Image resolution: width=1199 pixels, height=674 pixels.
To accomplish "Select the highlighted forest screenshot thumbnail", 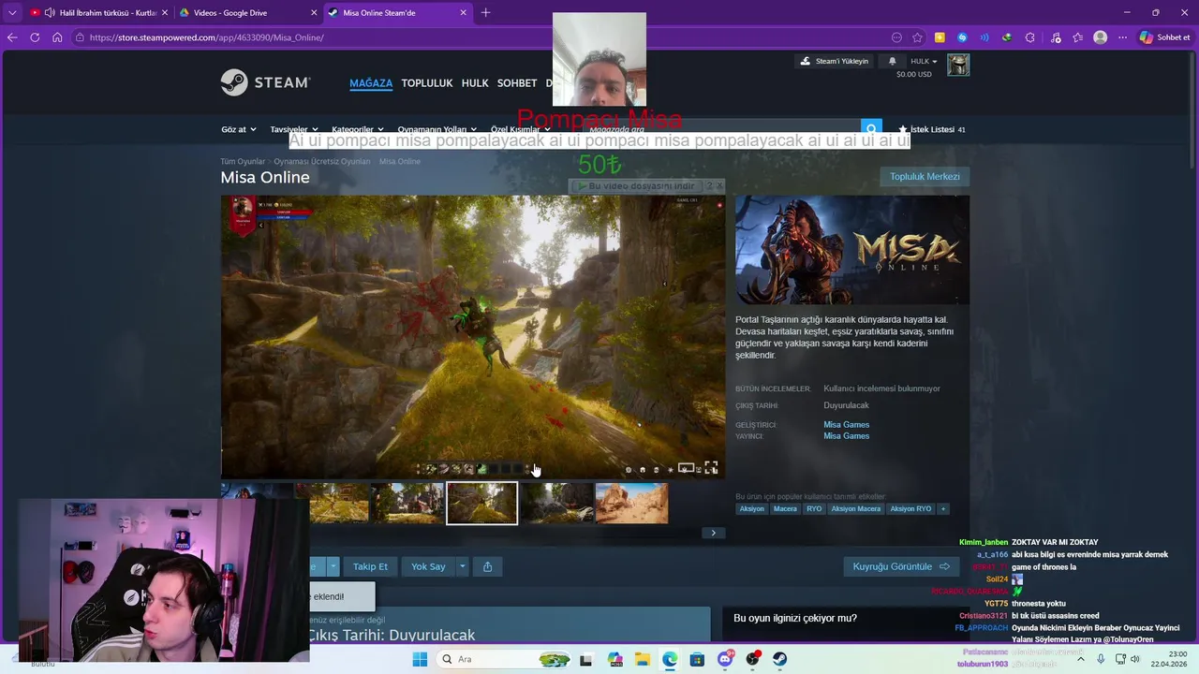I will (481, 504).
